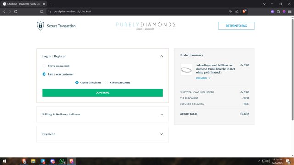294x165 pixels.
Task: Switch to the active Brave window taskbar icon
Action: 72,161
